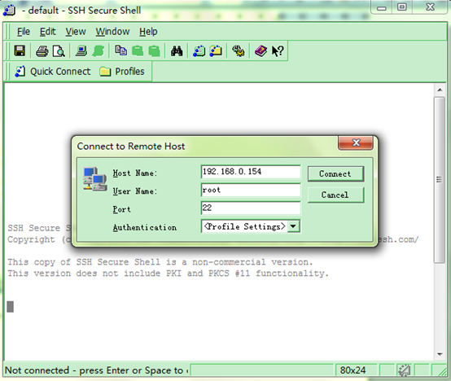Open New File Transfer Window icon

tap(216, 51)
